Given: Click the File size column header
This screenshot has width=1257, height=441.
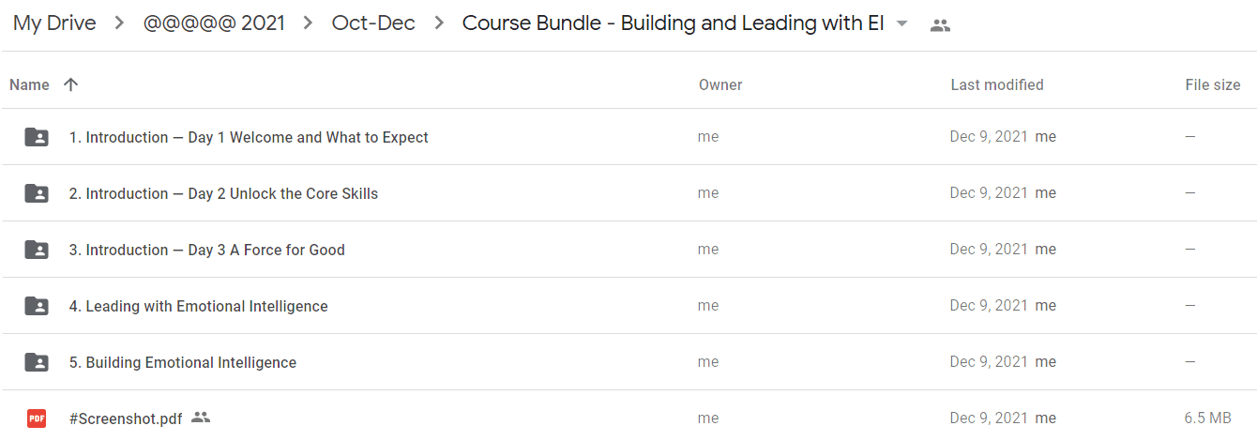Looking at the screenshot, I should 1213,84.
